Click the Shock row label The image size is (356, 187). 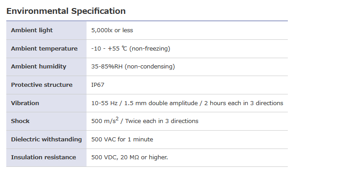[20, 121]
